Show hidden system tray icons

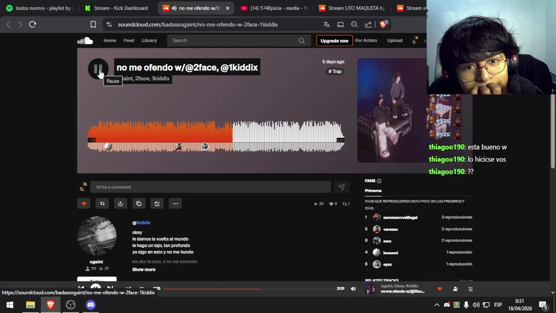pos(437,305)
